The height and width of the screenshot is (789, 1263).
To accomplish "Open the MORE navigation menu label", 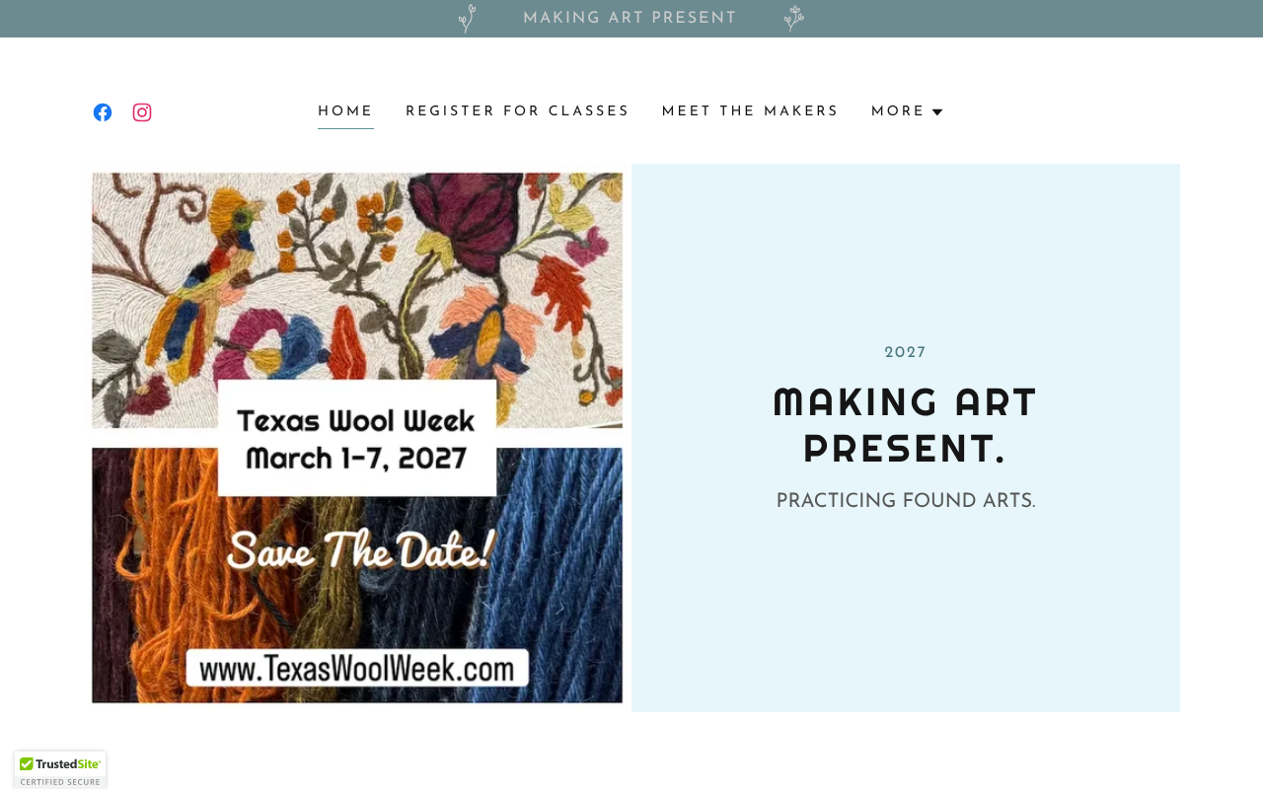I will tap(897, 111).
